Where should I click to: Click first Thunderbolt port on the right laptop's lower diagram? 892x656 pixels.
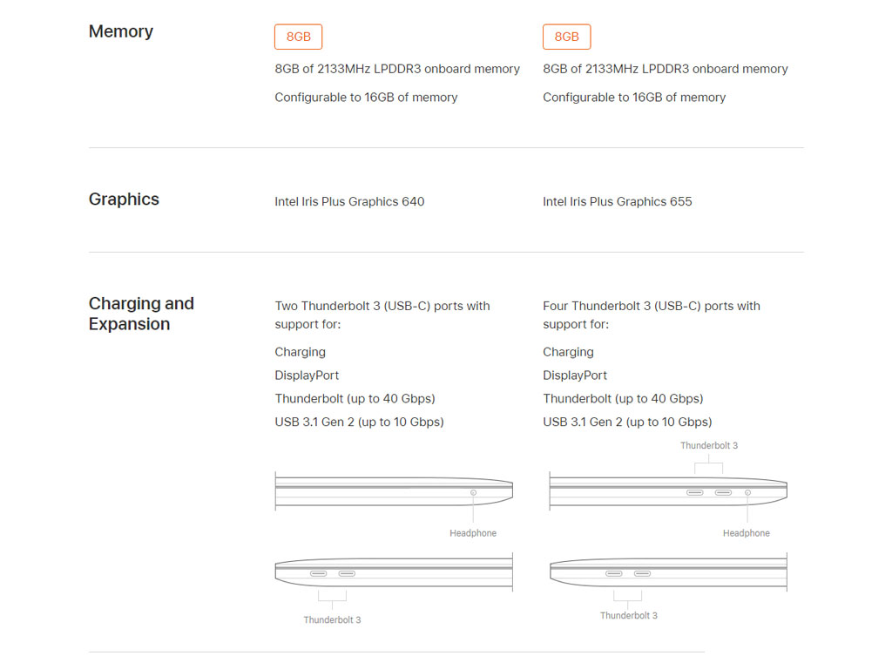pos(614,573)
